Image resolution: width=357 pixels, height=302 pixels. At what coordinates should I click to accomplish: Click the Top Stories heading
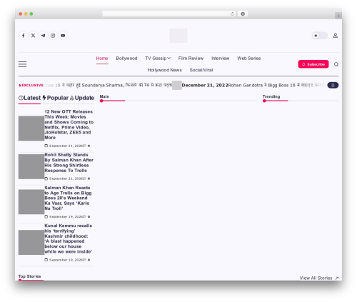[x=30, y=276]
